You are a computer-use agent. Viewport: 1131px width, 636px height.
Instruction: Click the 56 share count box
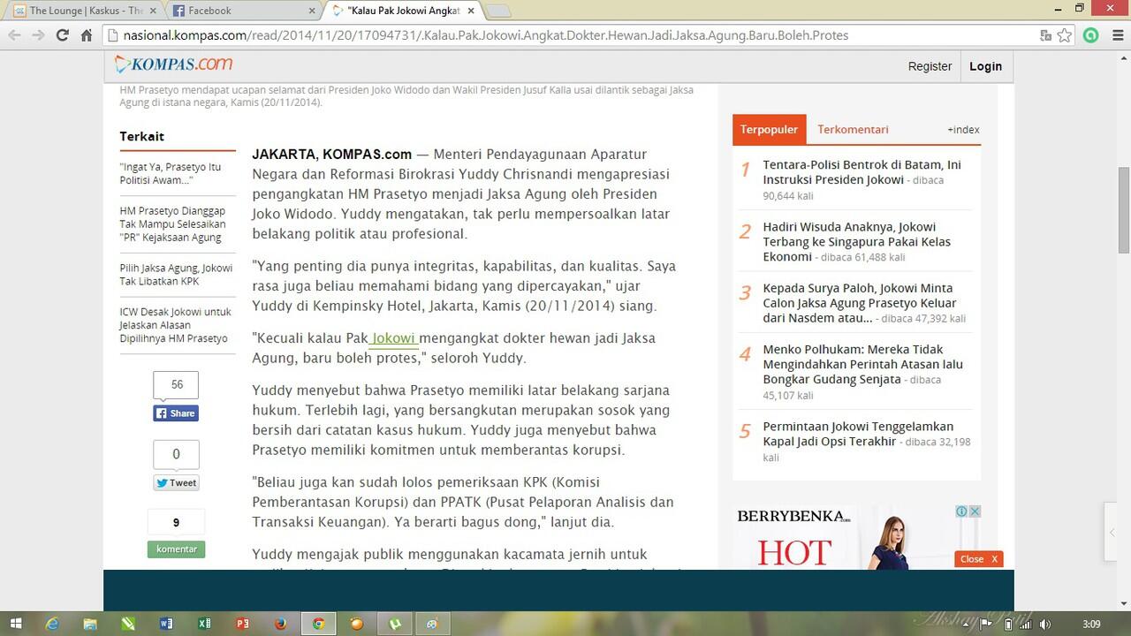pyautogui.click(x=176, y=384)
